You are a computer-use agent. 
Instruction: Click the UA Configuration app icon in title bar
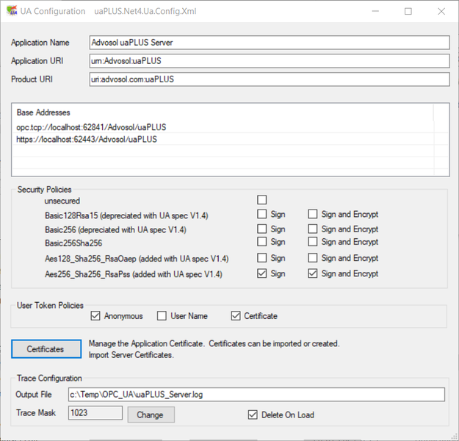coord(12,11)
